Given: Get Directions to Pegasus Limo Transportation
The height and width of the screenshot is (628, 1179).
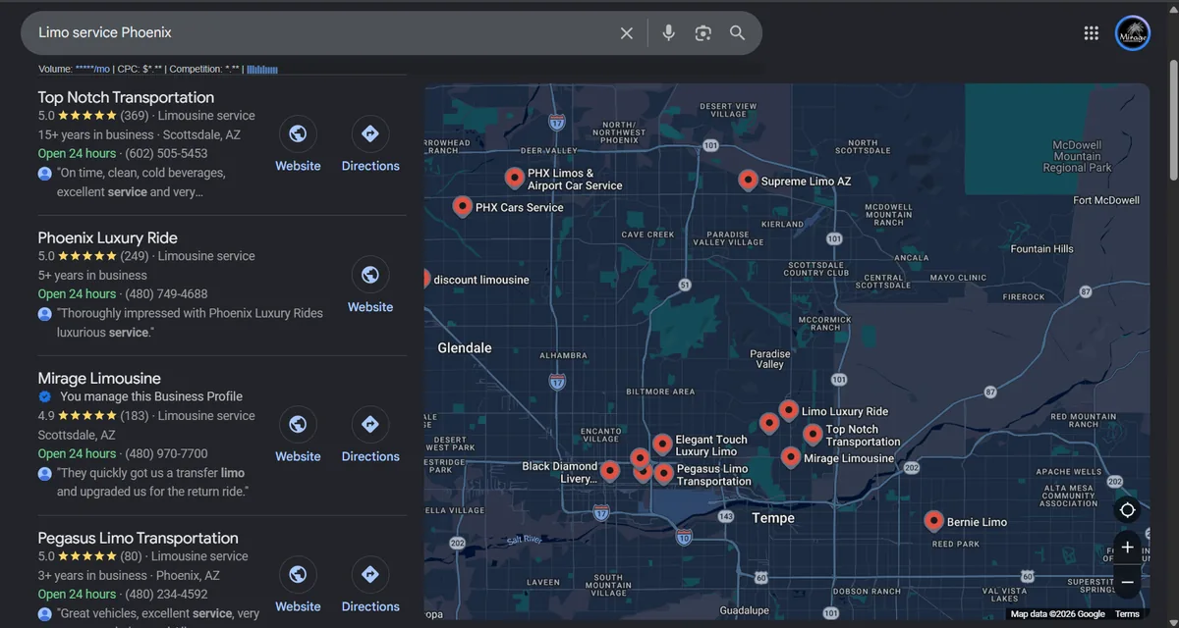Looking at the screenshot, I should 370,574.
